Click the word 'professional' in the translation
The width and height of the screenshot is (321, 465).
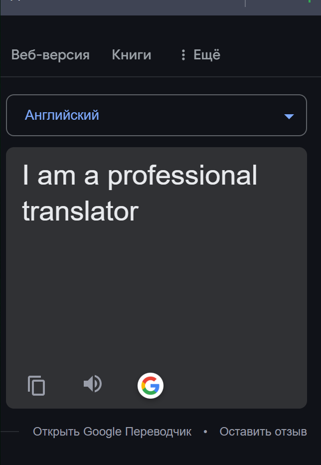[182, 176]
